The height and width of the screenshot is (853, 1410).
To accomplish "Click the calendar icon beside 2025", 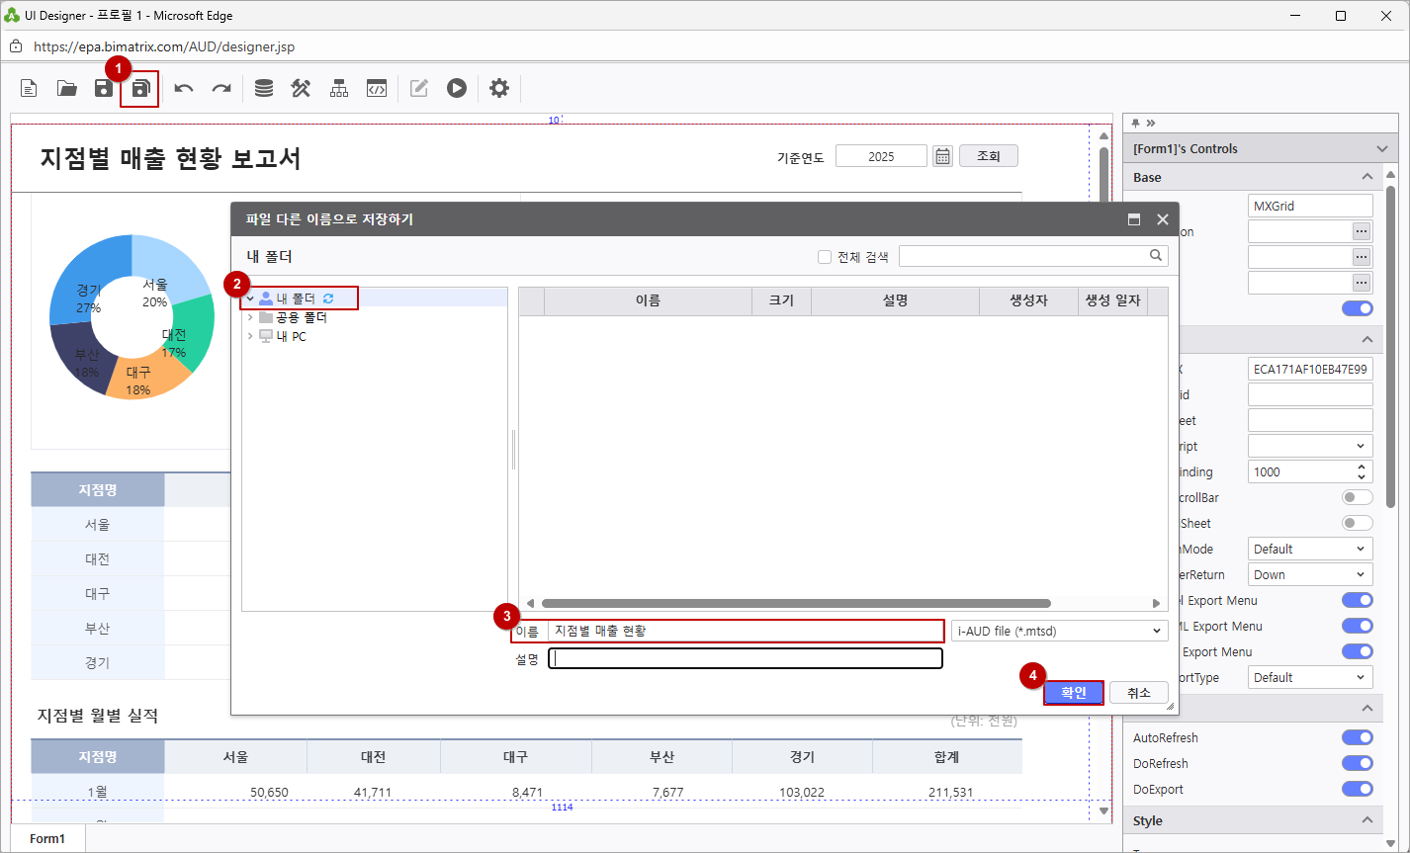I will 942,156.
